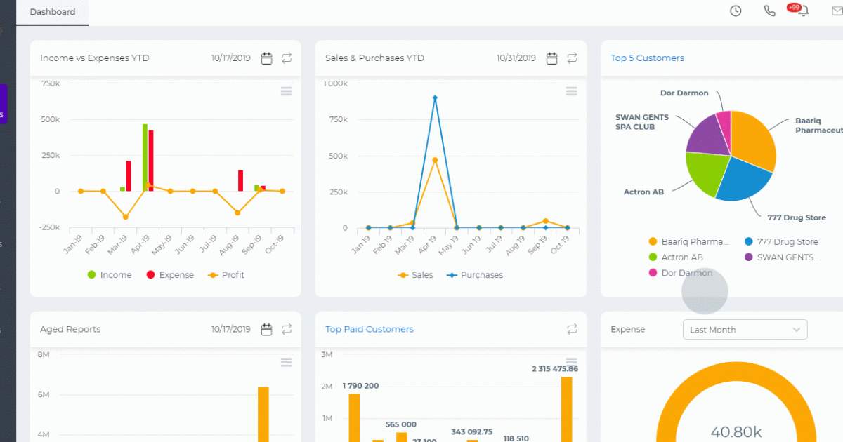Click the green Actron AB pie slice
This screenshot has height=442, width=843.
(x=707, y=172)
